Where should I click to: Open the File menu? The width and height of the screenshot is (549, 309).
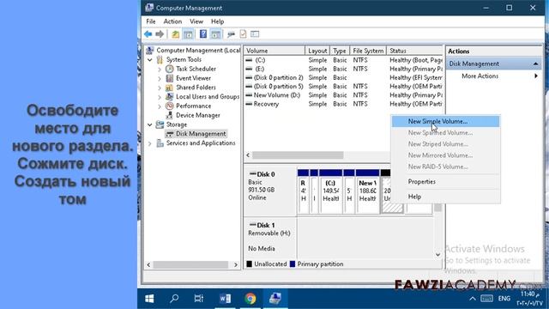(x=151, y=21)
